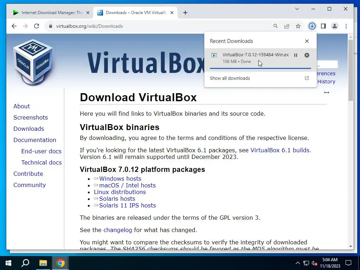Screen dimensions: 360x270
Task: Open the History link at top right
Action: click(326, 82)
